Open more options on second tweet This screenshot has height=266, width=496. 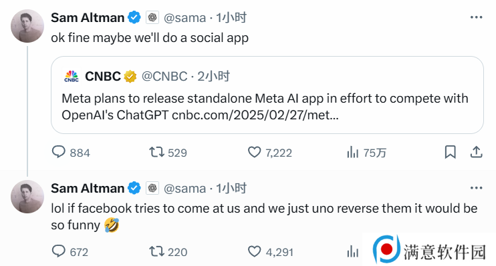476,188
